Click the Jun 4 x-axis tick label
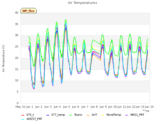Screen dimensions: 165x124 pos(57,107)
